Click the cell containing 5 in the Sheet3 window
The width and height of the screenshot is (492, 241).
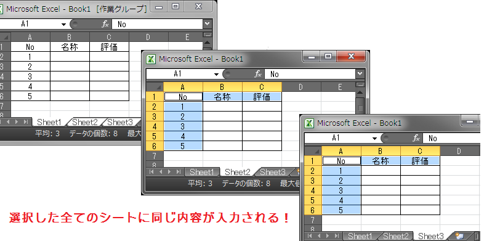(341, 210)
